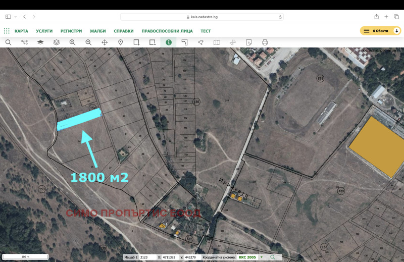Select the tree/hierarchy toolbar icon

24,42
